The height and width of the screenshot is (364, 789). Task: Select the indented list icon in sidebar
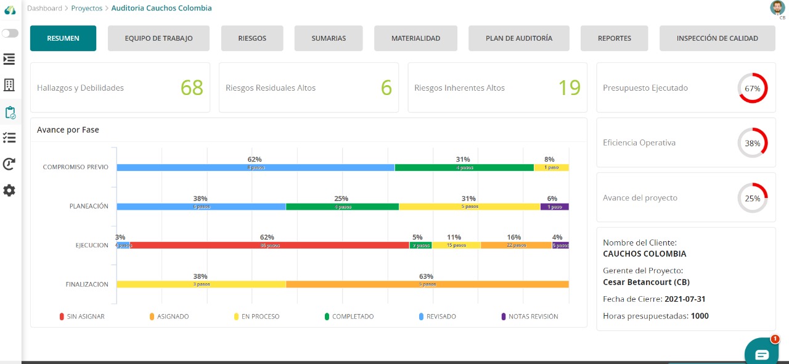tap(9, 59)
